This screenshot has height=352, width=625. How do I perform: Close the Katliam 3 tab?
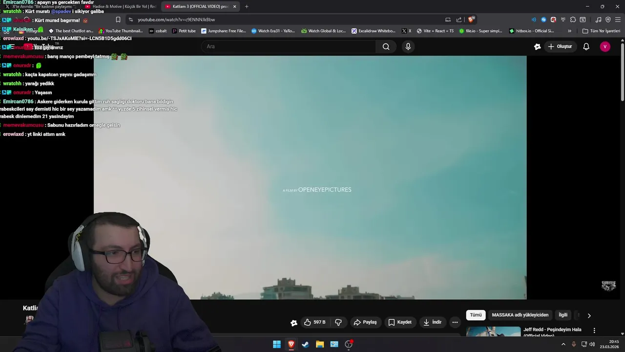pos(234,6)
